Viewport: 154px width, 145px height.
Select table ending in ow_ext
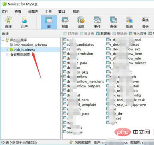click(x=125, y=49)
